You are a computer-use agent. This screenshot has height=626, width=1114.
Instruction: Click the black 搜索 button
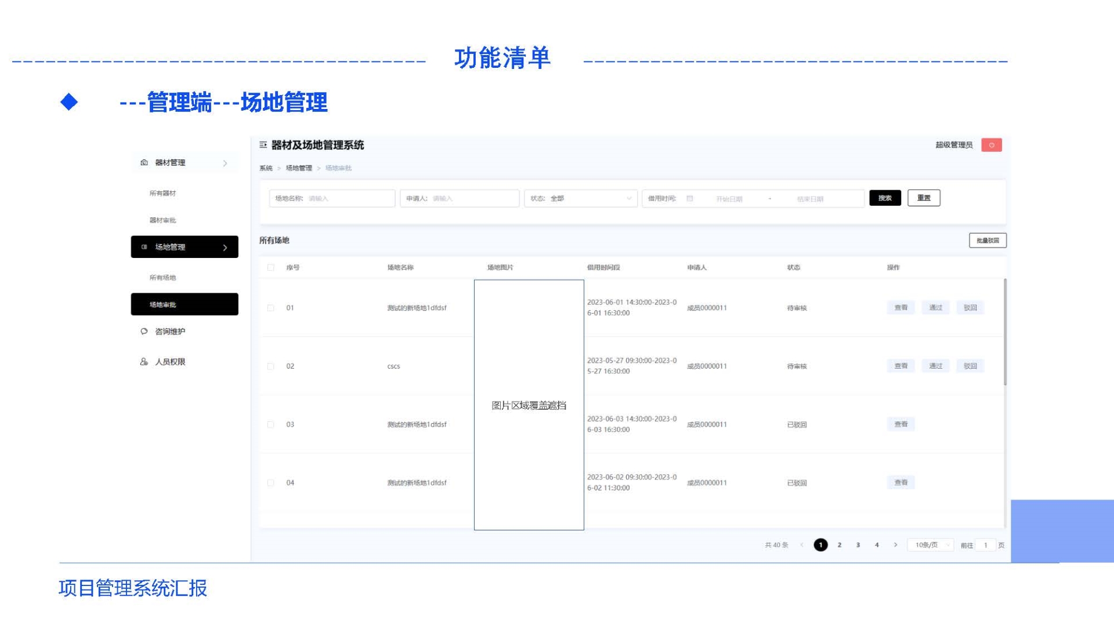[884, 198]
